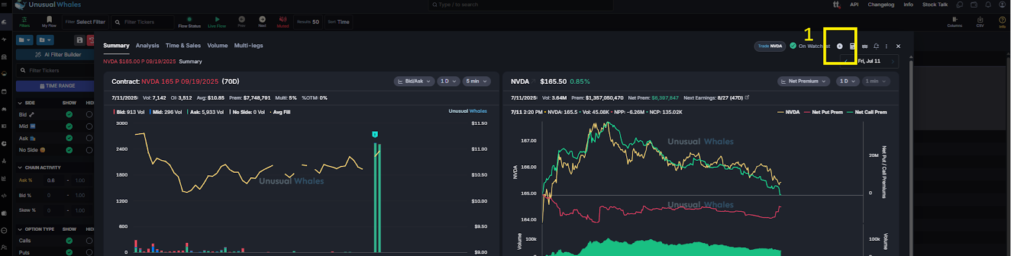Image resolution: width=1011 pixels, height=256 pixels.
Task: Toggle Mid side Show check
Action: (69, 126)
